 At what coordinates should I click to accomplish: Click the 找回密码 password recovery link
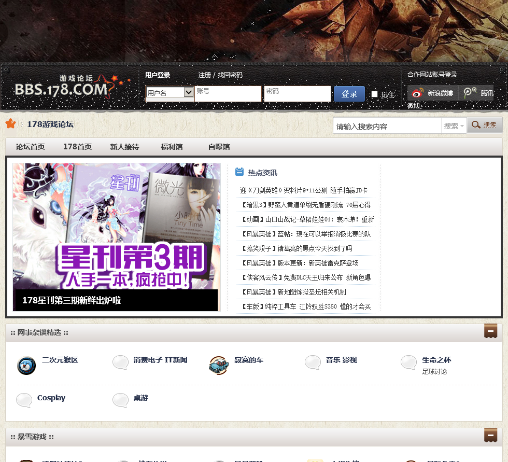230,75
